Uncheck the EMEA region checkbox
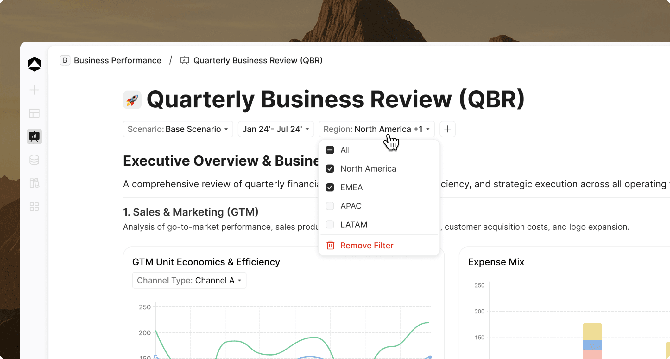The height and width of the screenshot is (359, 670). [x=330, y=187]
